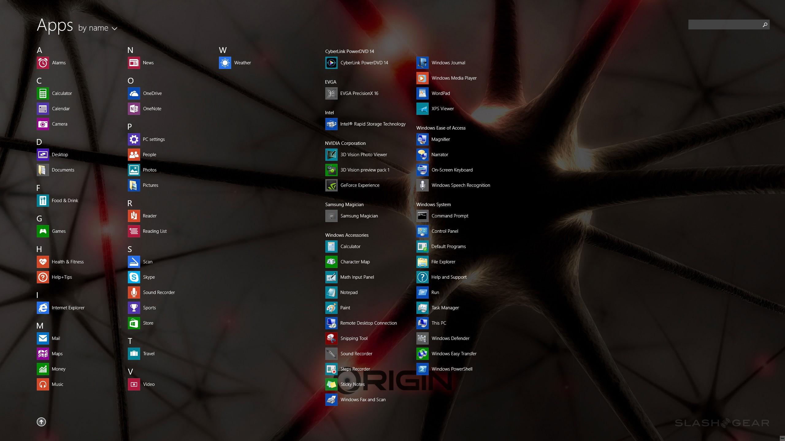The width and height of the screenshot is (785, 441).
Task: Click the 'Help and Support' label
Action: click(449, 277)
